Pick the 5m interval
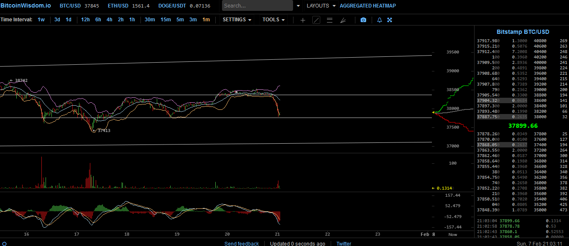The image size is (569, 246). point(180,20)
